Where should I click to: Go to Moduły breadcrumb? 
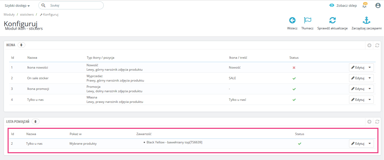9,15
